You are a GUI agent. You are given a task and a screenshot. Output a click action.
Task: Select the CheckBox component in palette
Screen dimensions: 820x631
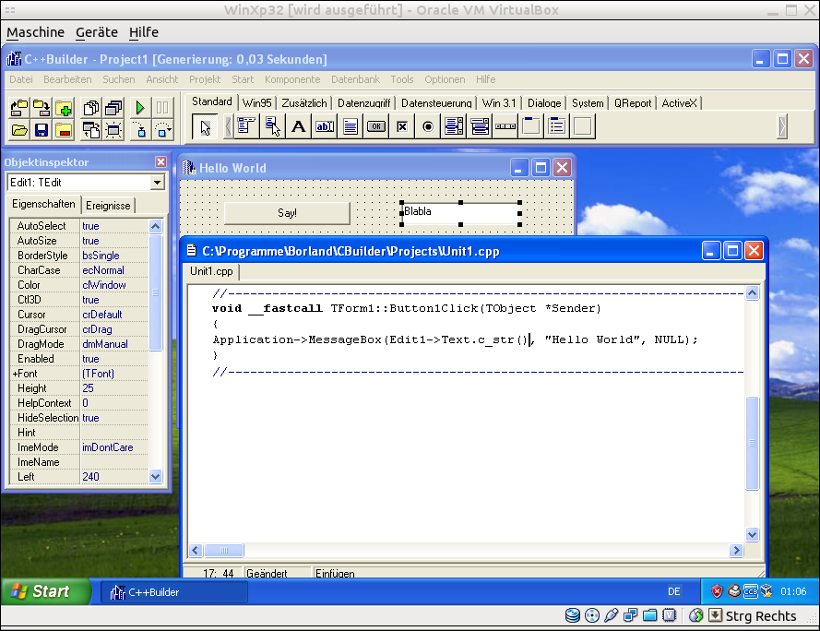pyautogui.click(x=402, y=126)
